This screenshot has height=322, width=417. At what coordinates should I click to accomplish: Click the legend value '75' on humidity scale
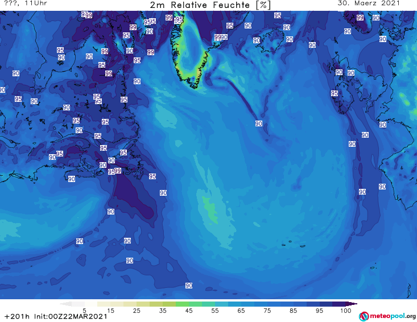click(x=267, y=311)
